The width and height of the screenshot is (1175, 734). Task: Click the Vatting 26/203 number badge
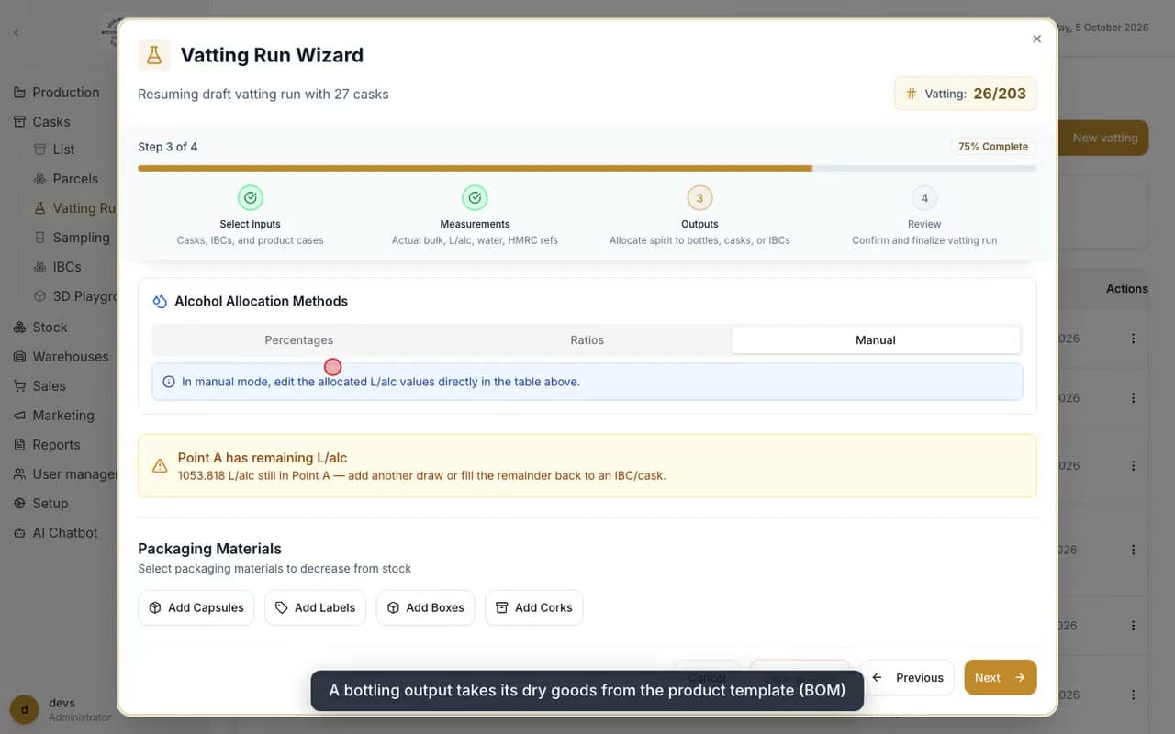[x=966, y=94]
